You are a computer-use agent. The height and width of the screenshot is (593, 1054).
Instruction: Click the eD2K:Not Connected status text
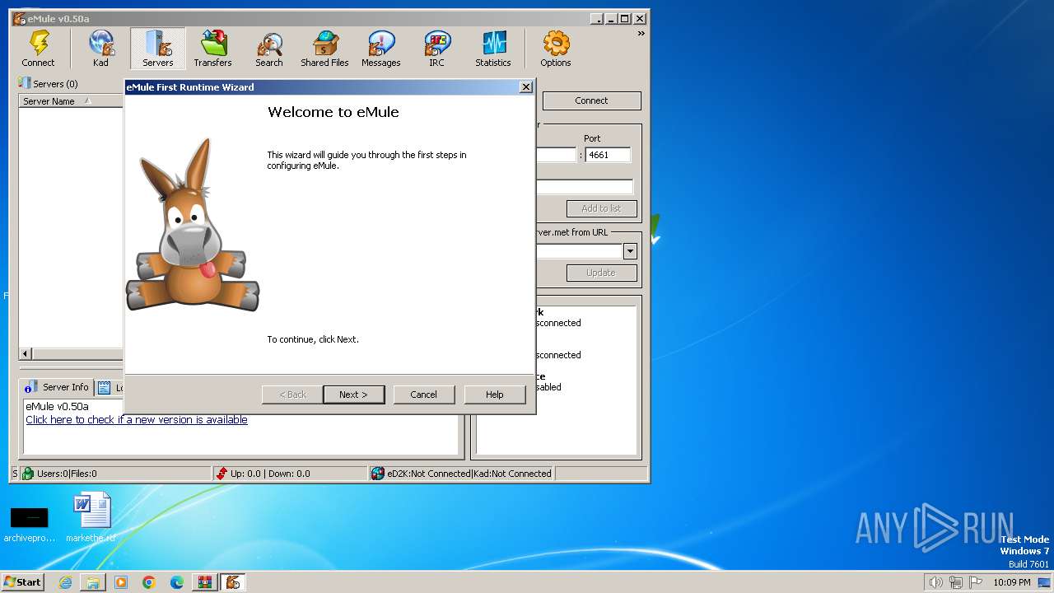tap(429, 474)
